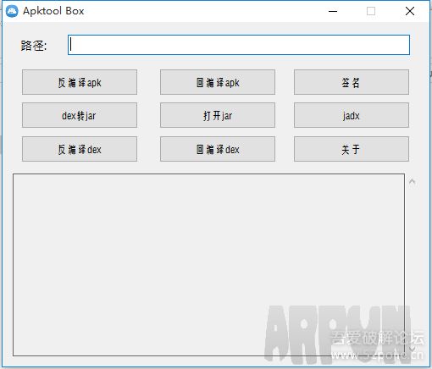The width and height of the screenshot is (432, 369).
Task: Open the 关于 about dialog
Action: tap(352, 149)
